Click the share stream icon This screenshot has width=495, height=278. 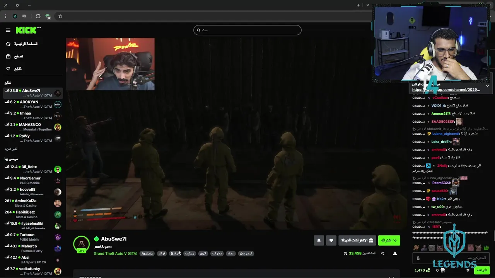(x=382, y=253)
